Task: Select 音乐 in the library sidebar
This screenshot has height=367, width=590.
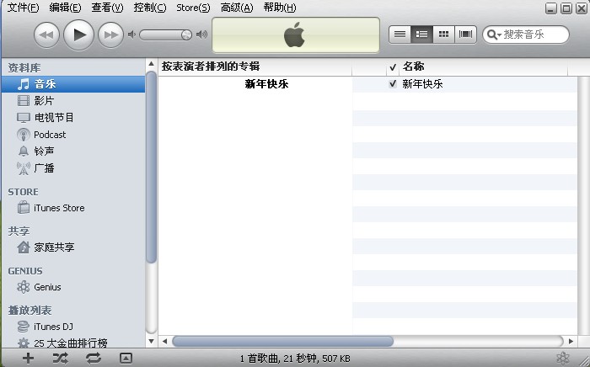Action: coord(73,84)
